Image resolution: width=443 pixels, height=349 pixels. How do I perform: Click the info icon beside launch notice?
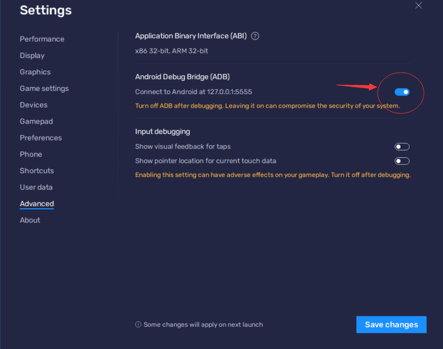tap(138, 325)
